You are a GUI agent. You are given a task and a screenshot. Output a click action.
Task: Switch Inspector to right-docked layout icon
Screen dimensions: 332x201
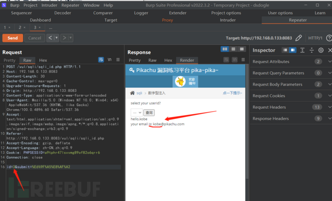click(x=293, y=50)
